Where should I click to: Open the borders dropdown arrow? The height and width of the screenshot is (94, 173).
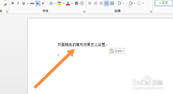(x=143, y=3)
